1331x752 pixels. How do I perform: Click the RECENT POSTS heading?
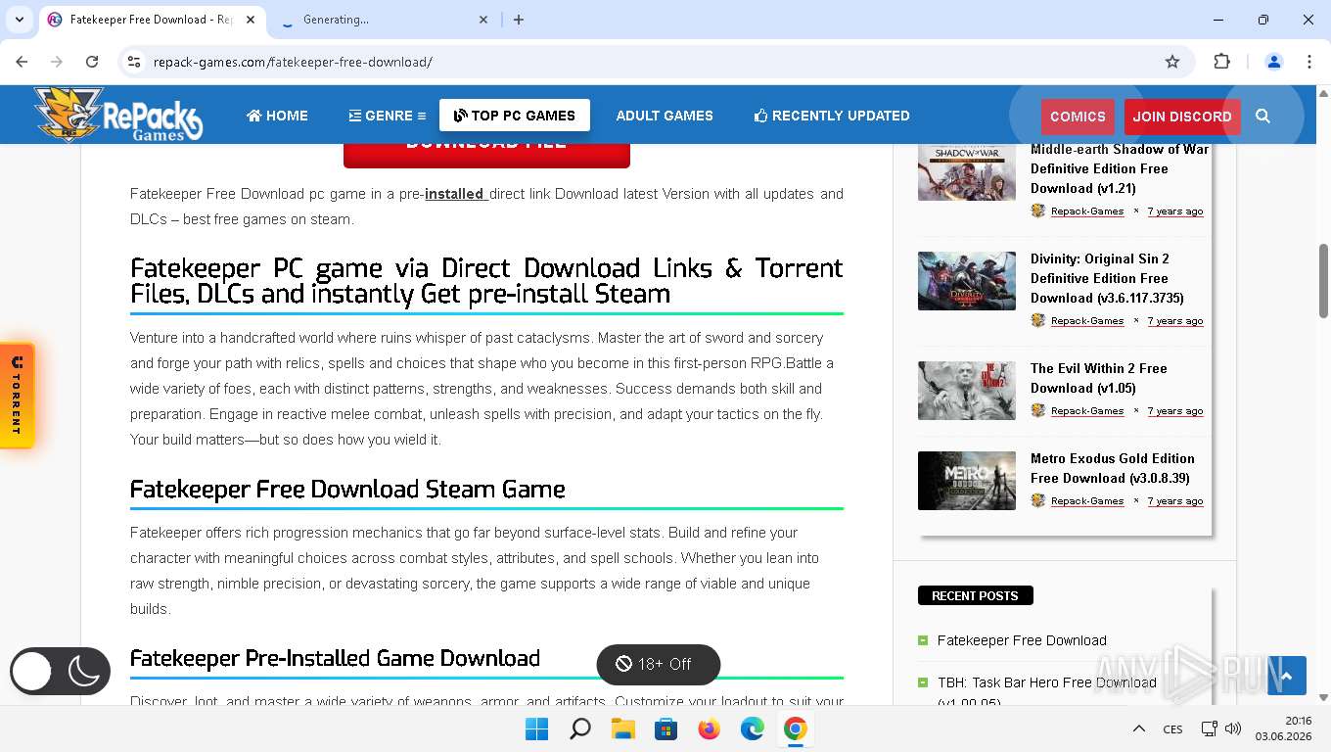[x=975, y=595]
